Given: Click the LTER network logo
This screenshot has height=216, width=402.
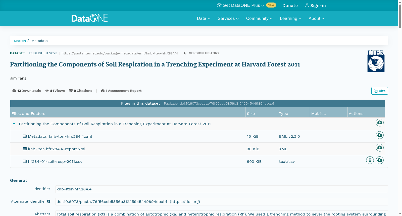Looking at the screenshot, I should [376, 61].
